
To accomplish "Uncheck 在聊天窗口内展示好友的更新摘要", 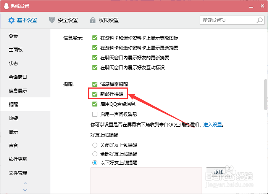I will 95,57.
